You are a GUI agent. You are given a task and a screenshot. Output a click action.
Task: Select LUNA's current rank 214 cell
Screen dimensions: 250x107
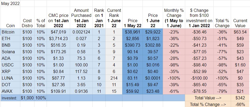pyautogui.click(x=114, y=78)
